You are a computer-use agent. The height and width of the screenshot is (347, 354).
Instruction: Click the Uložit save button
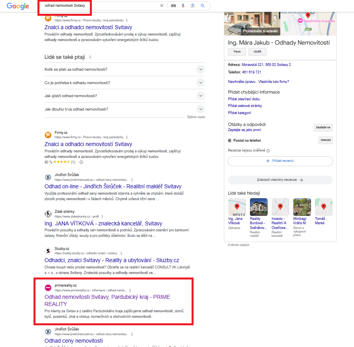(x=257, y=52)
